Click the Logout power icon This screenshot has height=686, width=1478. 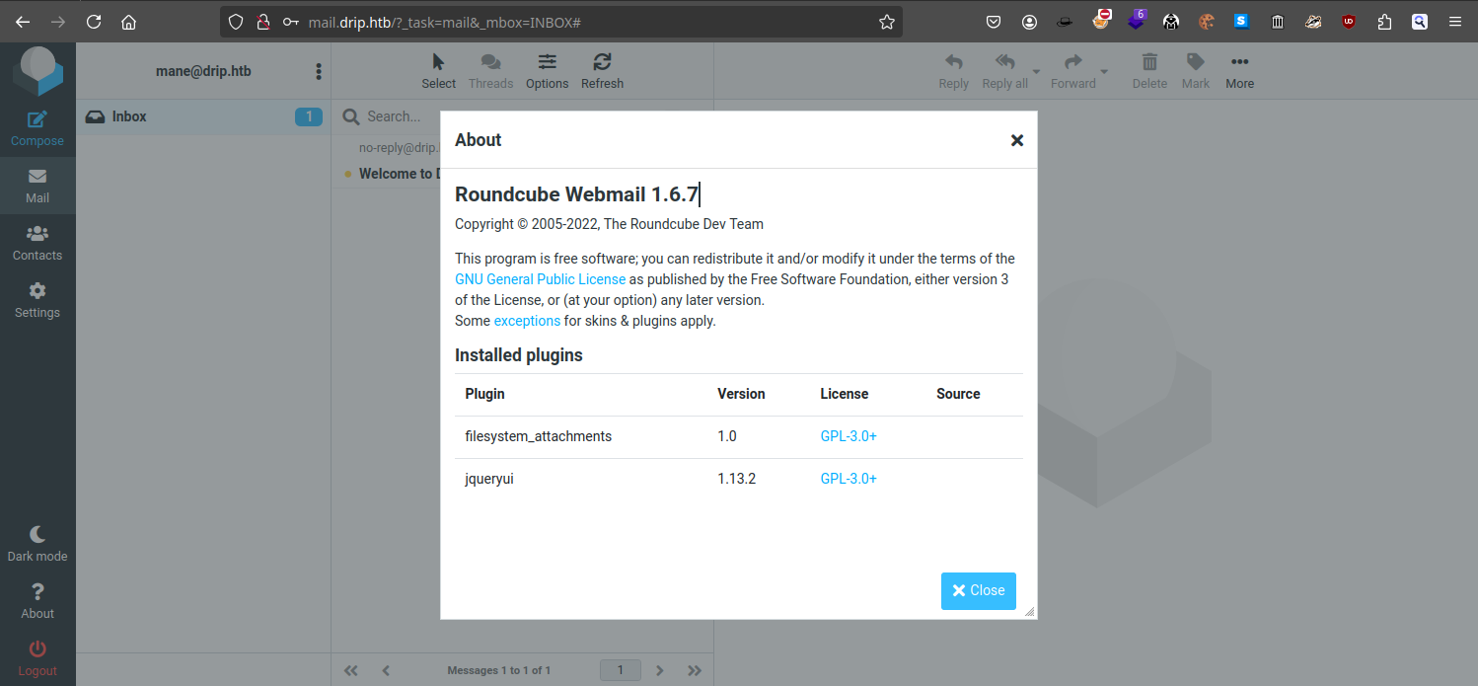click(37, 649)
